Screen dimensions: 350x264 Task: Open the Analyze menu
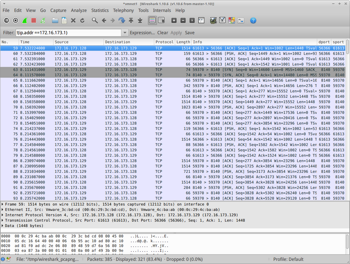click(x=79, y=10)
